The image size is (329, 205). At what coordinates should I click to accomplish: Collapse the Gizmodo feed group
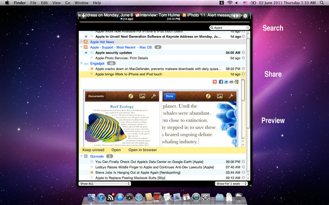[81, 156]
